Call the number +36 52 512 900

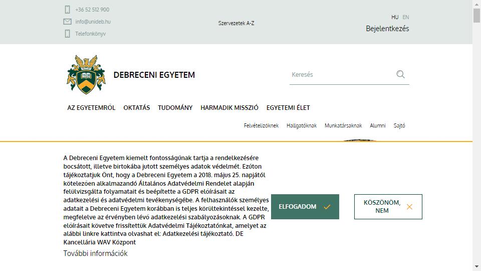[x=92, y=10]
